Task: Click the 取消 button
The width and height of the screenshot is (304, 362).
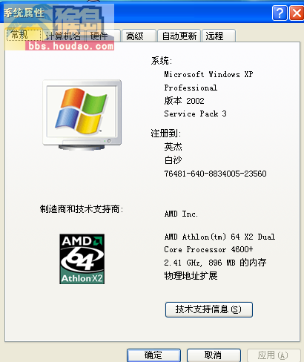Action: click(x=214, y=355)
